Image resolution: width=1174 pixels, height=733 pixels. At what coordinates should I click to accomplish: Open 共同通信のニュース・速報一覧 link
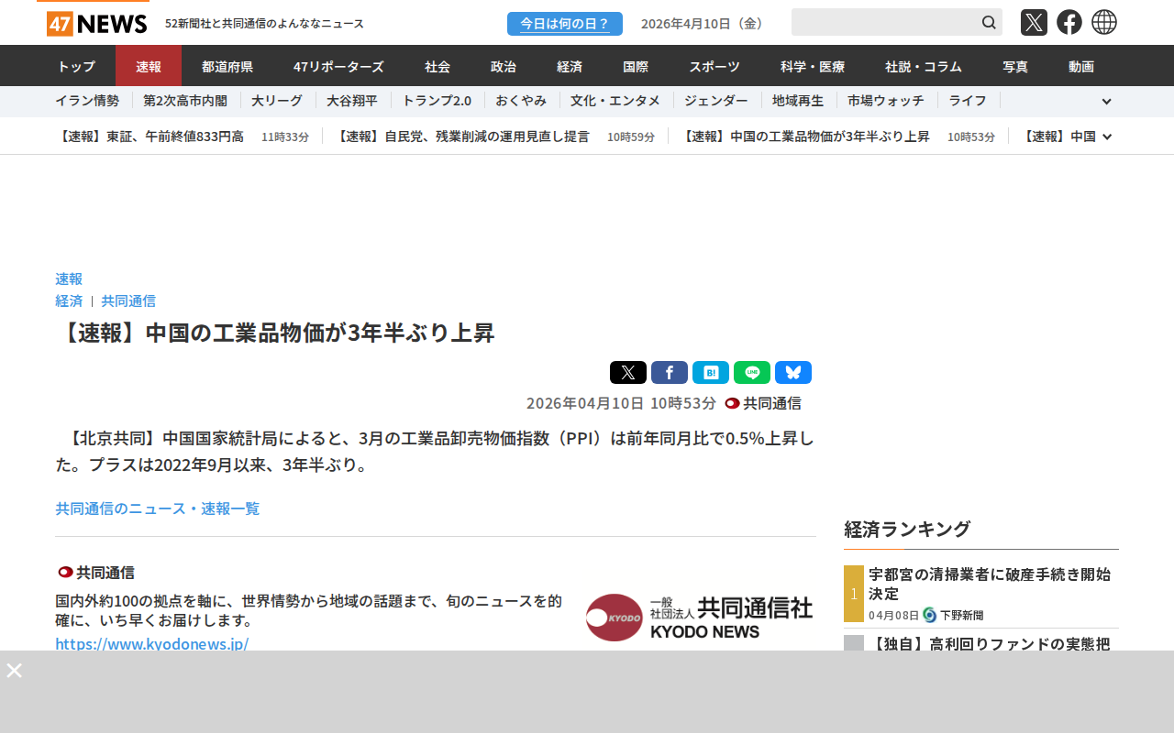pyautogui.click(x=158, y=508)
